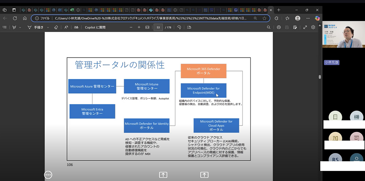Open a new browser tab
This screenshot has width=365, height=181.
tap(279, 10)
